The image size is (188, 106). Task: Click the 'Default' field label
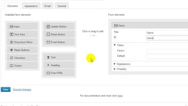[x=121, y=56]
